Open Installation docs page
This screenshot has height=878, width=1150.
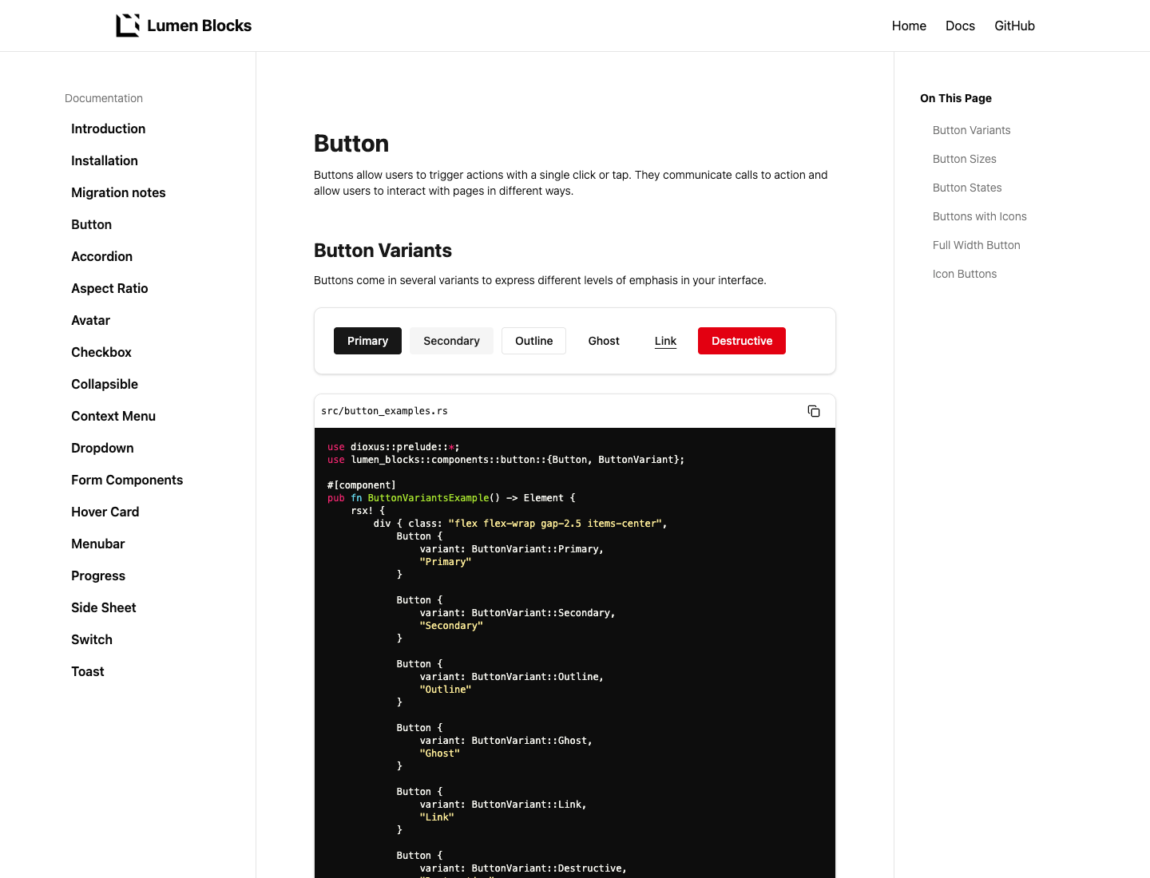coord(105,160)
